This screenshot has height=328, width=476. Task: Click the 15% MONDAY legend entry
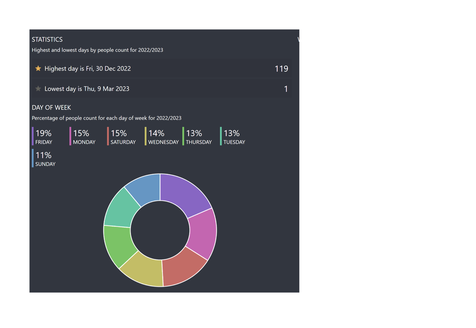point(84,137)
